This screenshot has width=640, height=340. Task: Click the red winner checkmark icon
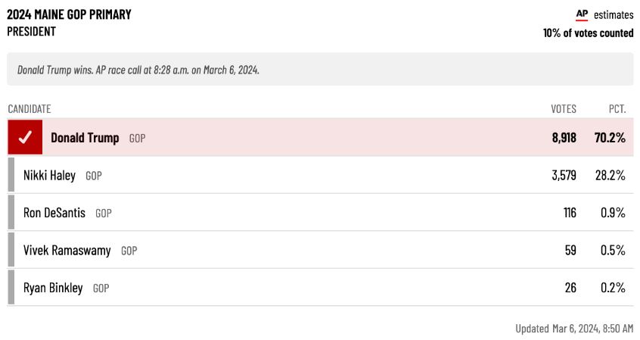pos(25,137)
